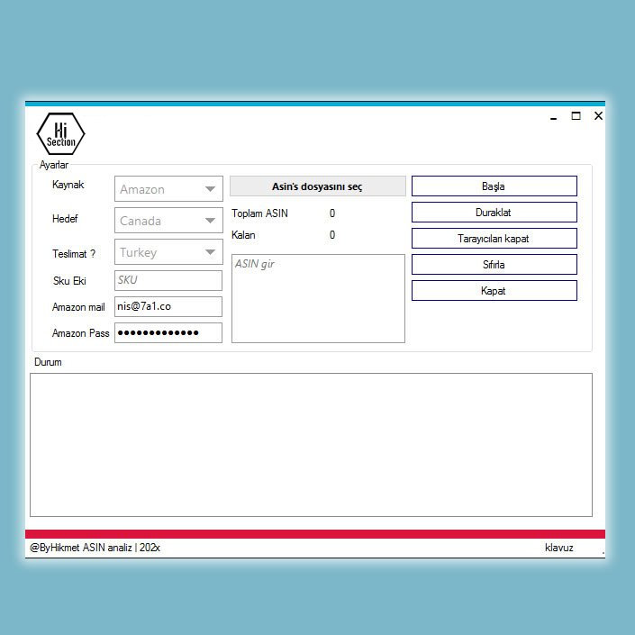Viewport: 635px width, 635px height.
Task: Open the Kaynak source dropdown
Action: tap(168, 189)
